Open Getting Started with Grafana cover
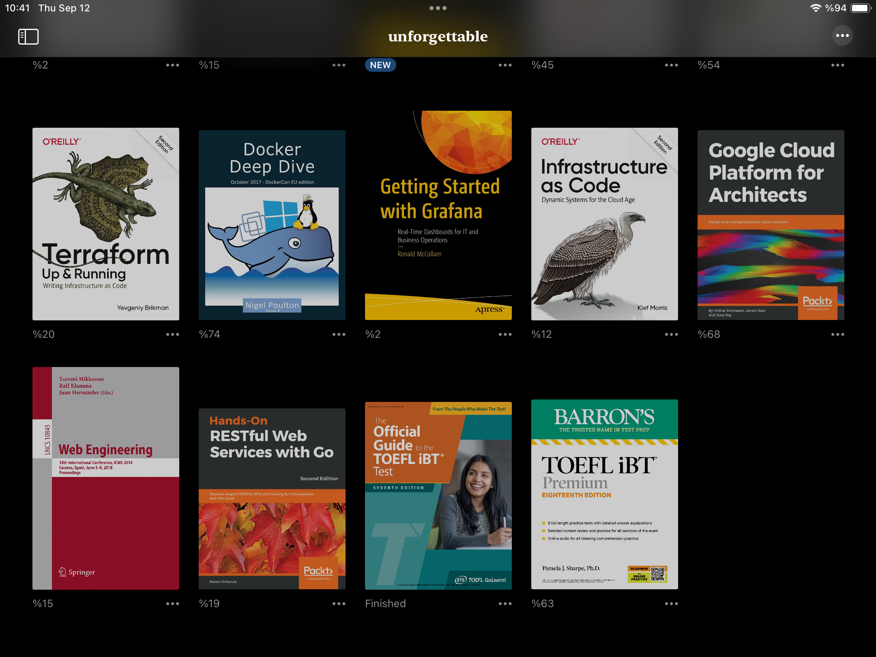The width and height of the screenshot is (876, 657). click(x=438, y=215)
